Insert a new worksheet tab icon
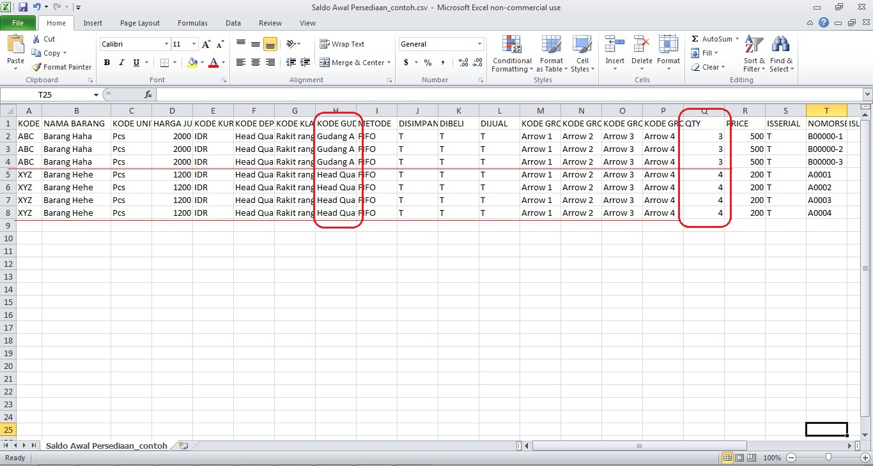This screenshot has height=466, width=873. pyautogui.click(x=183, y=446)
